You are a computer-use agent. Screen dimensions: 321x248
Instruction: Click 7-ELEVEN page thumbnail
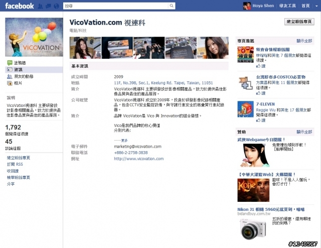(x=245, y=109)
